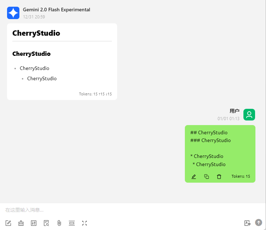The image size is (266, 230).
Task: Click the token count under assistant reply
Action: tap(95, 94)
